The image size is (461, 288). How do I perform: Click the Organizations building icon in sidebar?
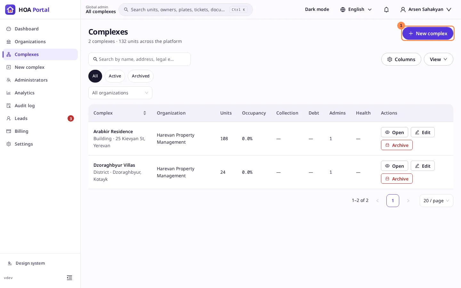click(9, 42)
